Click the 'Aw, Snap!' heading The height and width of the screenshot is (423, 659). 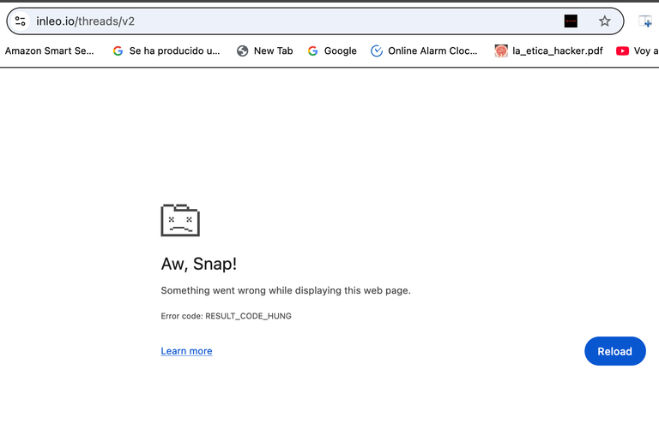click(199, 264)
